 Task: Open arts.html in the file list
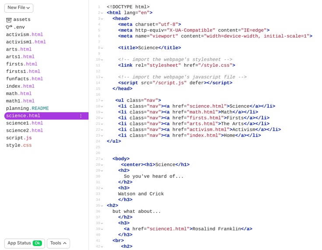[x=19, y=49]
